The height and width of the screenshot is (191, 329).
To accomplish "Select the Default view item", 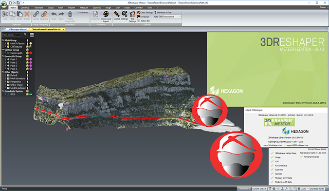I will click(x=14, y=75).
